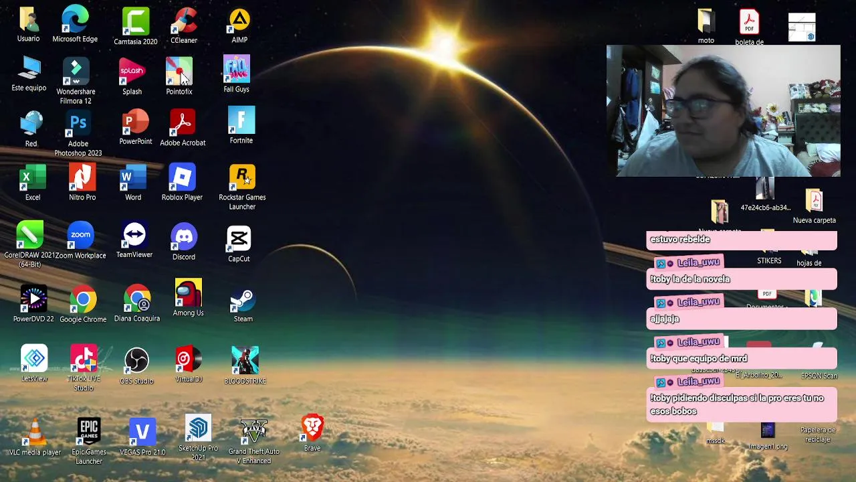856x482 pixels.
Task: Select Epic Games Launcher icon
Action: (x=89, y=432)
